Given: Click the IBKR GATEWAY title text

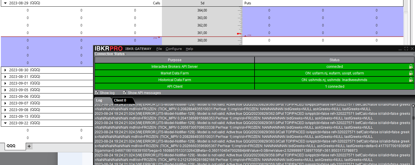Looking at the screenshot, I should pyautogui.click(x=138, y=49).
